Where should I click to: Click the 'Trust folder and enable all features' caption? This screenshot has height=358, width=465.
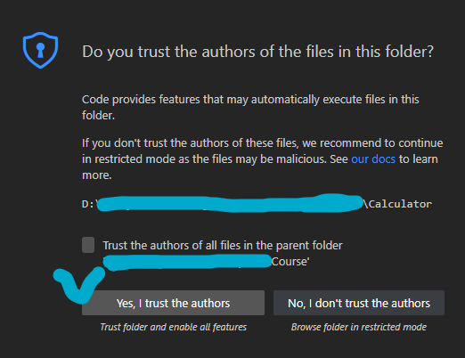174,327
